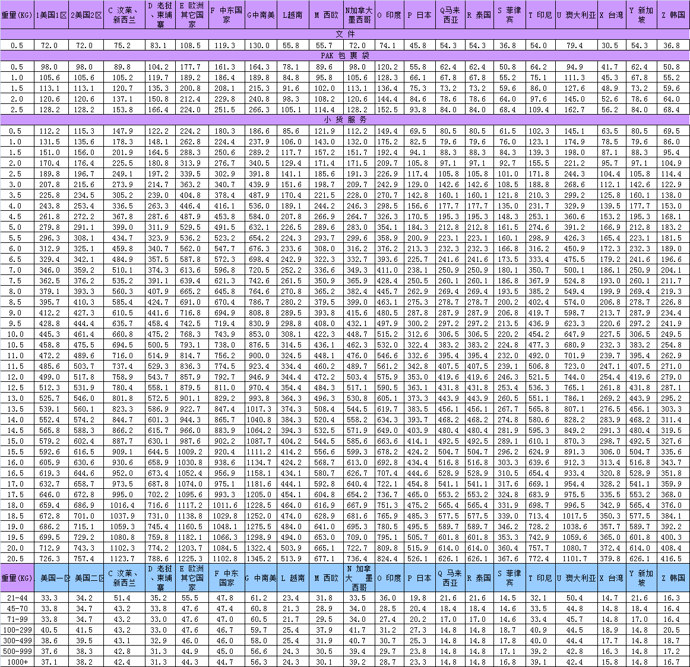Select the purple "重量(KG)" header cell

17,15
